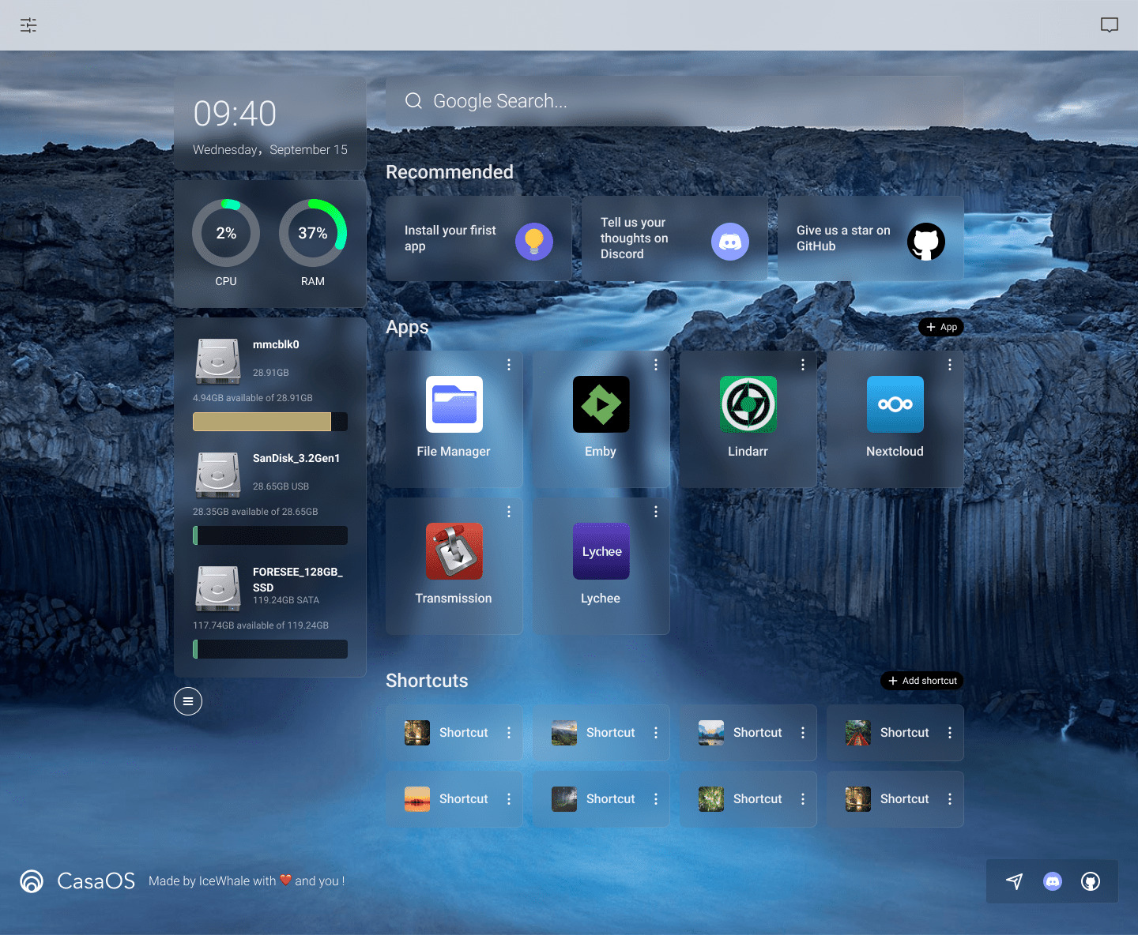Expand options menu for Transmission
This screenshot has width=1138, height=935.
[x=509, y=512]
